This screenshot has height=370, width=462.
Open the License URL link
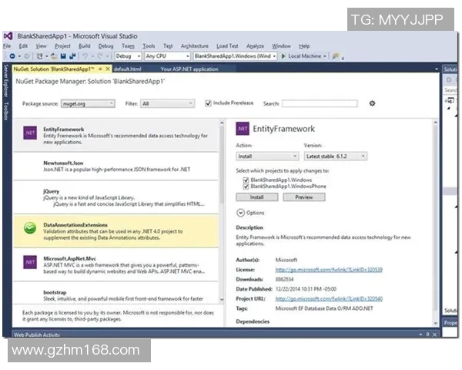(x=329, y=270)
